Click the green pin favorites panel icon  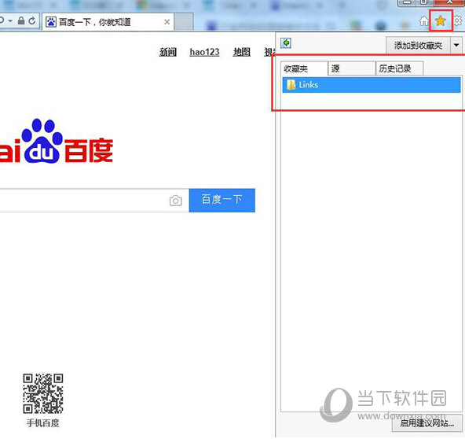click(286, 43)
